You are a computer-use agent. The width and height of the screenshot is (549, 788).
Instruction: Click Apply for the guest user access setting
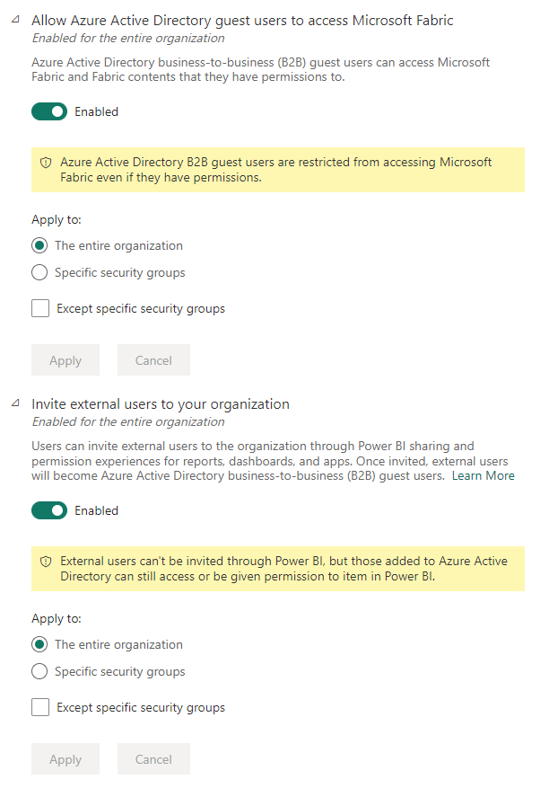point(65,359)
